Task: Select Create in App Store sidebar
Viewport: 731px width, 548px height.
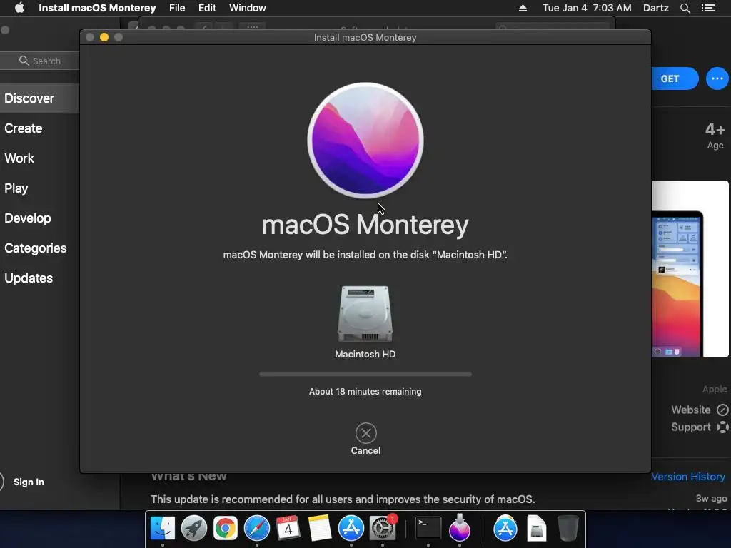Action: click(x=24, y=128)
